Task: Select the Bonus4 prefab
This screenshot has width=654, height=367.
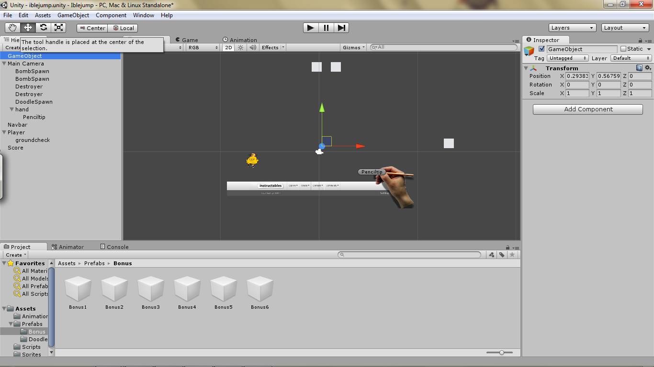Action: pos(187,292)
